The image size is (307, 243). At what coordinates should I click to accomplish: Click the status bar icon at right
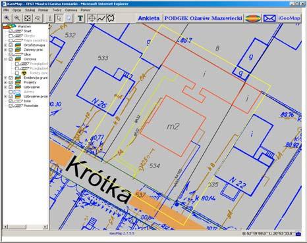tap(298, 234)
